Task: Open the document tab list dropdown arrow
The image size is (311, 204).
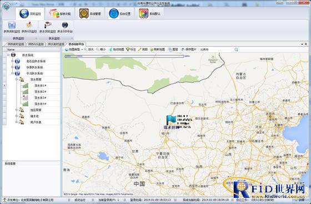Action: [302, 44]
